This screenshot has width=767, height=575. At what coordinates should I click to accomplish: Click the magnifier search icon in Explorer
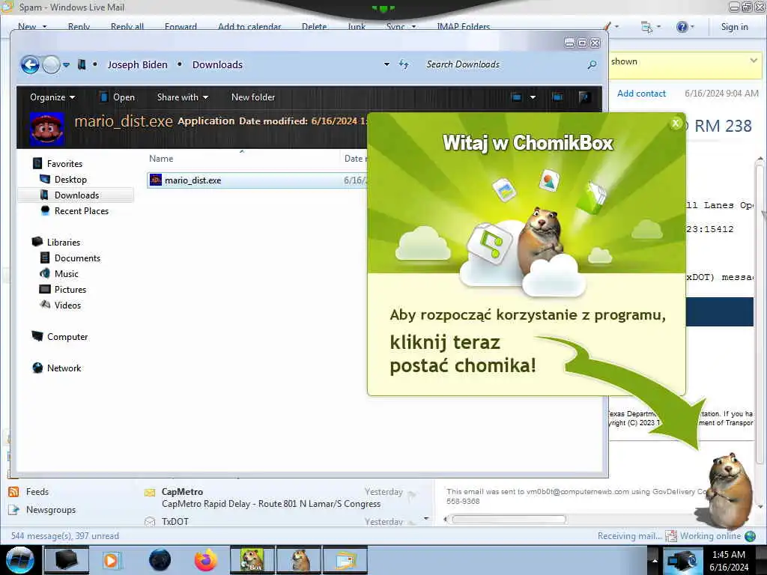click(x=592, y=64)
